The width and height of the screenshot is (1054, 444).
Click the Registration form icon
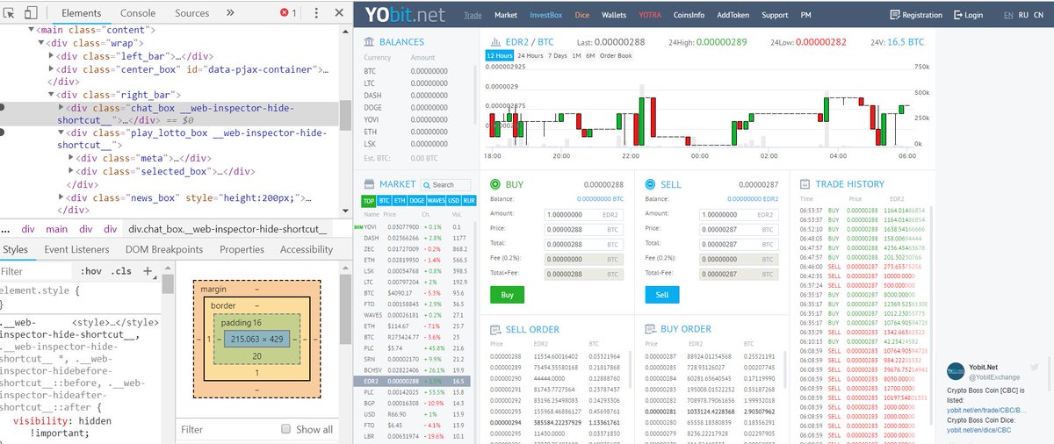895,15
